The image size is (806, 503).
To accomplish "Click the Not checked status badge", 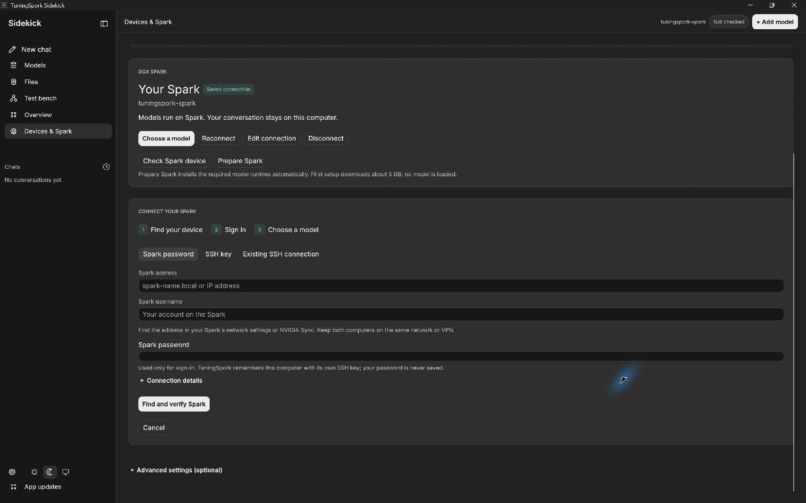I will click(x=729, y=22).
